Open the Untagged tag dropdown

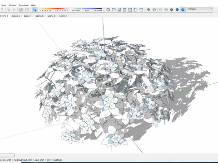tap(200, 9)
